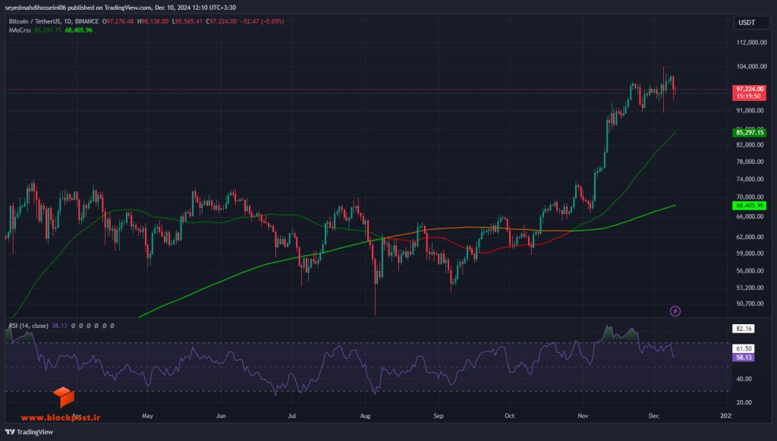Image resolution: width=777 pixels, height=441 pixels.
Task: Click the 74,000.00 price axis level
Action: (750, 179)
